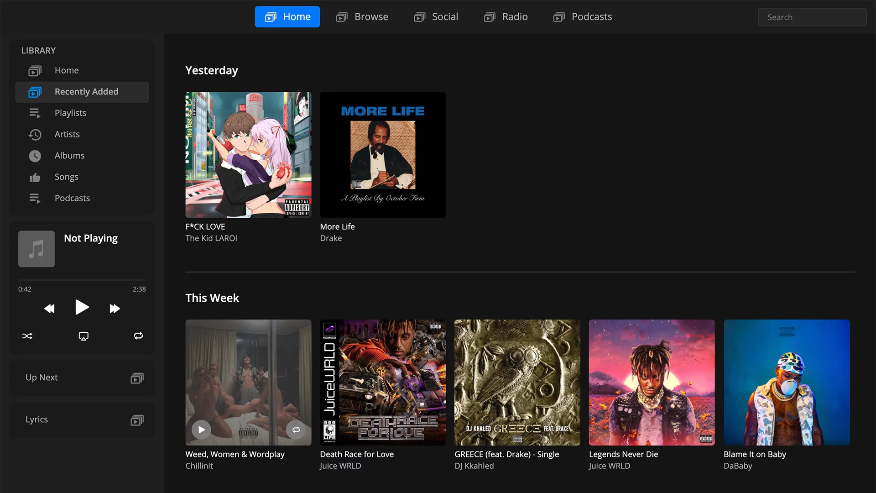Click repeat overlay on Weed, Women & Wordplay
Viewport: 876px width, 493px height.
click(x=296, y=430)
